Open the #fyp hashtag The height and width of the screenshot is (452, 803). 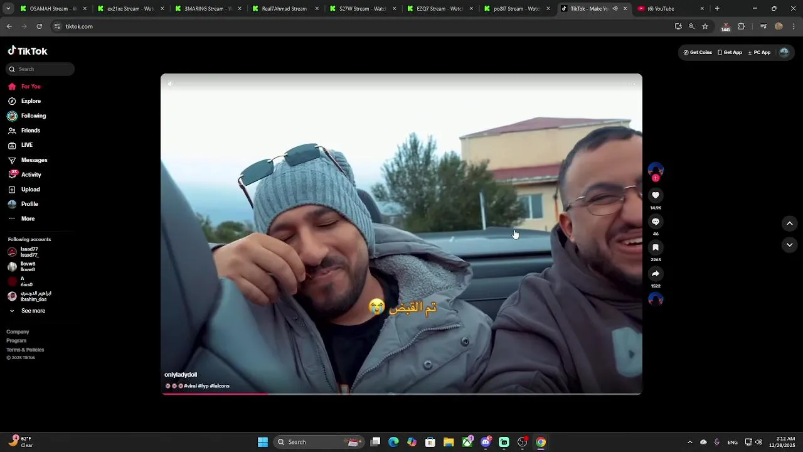(x=203, y=386)
